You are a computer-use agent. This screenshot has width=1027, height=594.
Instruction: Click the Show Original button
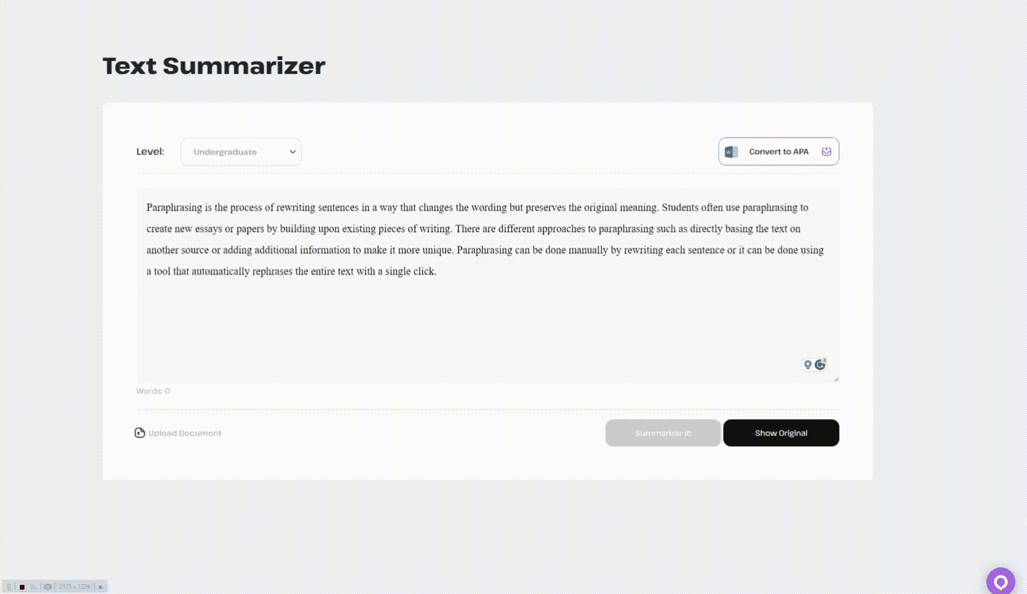click(x=781, y=433)
